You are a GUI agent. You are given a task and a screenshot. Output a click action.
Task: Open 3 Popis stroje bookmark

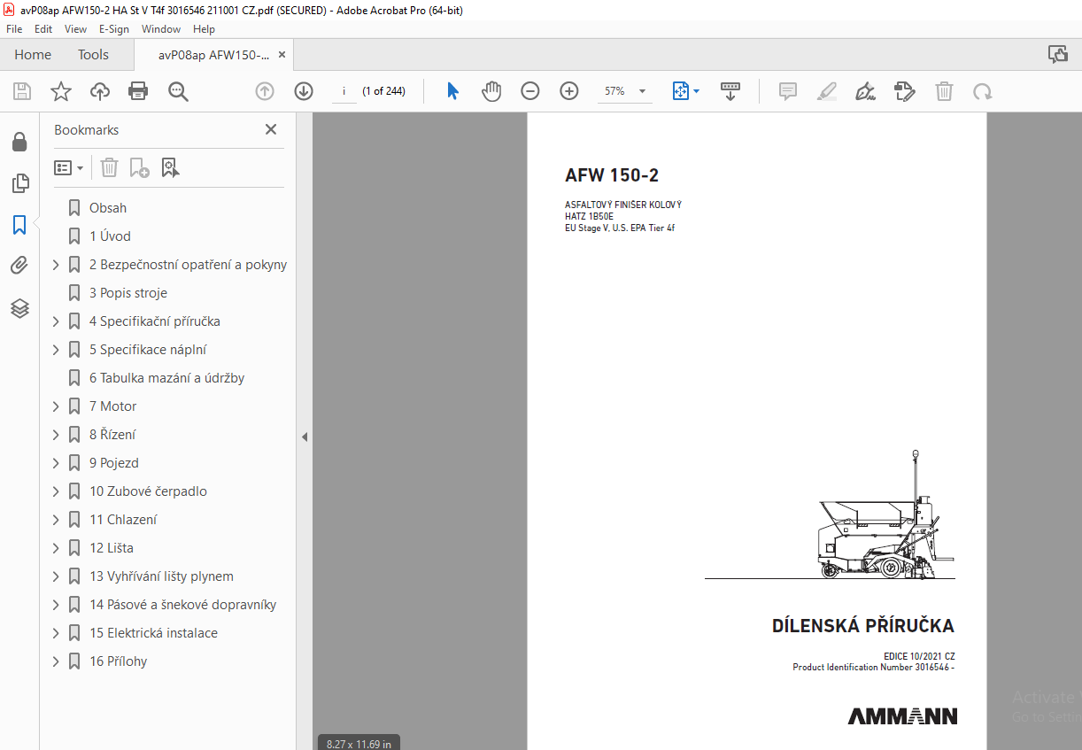click(128, 293)
